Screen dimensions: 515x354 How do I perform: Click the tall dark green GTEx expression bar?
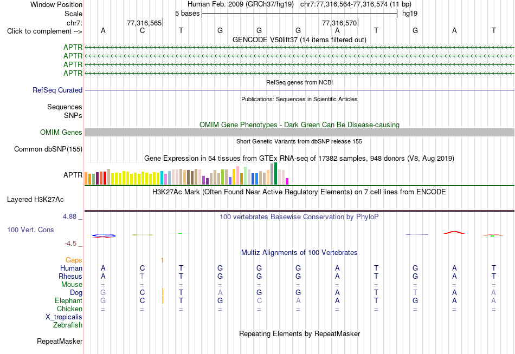pyautogui.click(x=275, y=174)
